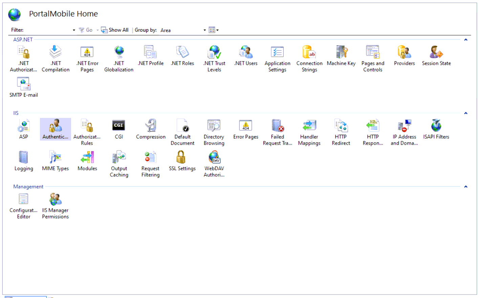Open Pages and Controls feature
This screenshot has width=479, height=298.
coord(373,59)
